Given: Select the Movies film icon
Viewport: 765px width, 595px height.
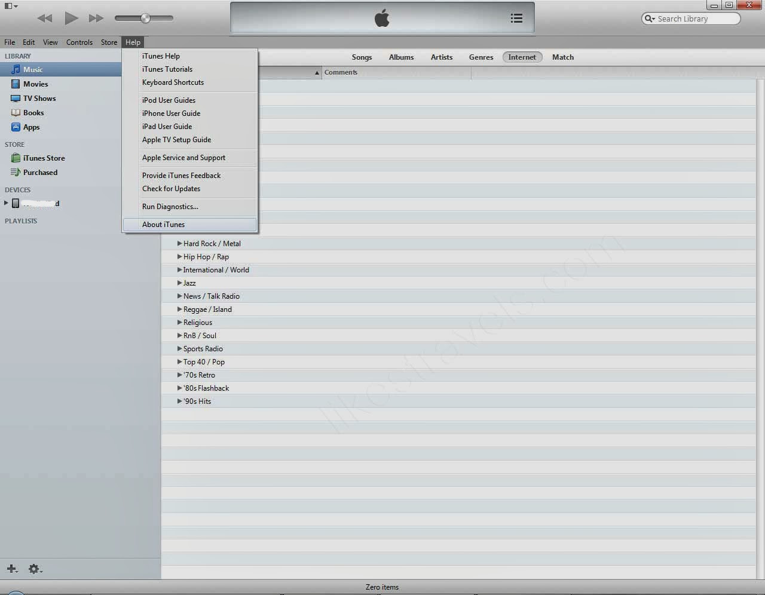Looking at the screenshot, I should pyautogui.click(x=16, y=84).
